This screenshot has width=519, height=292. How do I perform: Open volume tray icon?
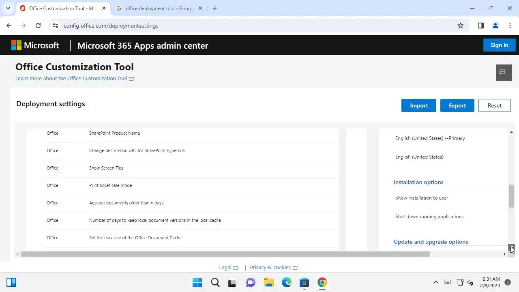tap(471, 282)
